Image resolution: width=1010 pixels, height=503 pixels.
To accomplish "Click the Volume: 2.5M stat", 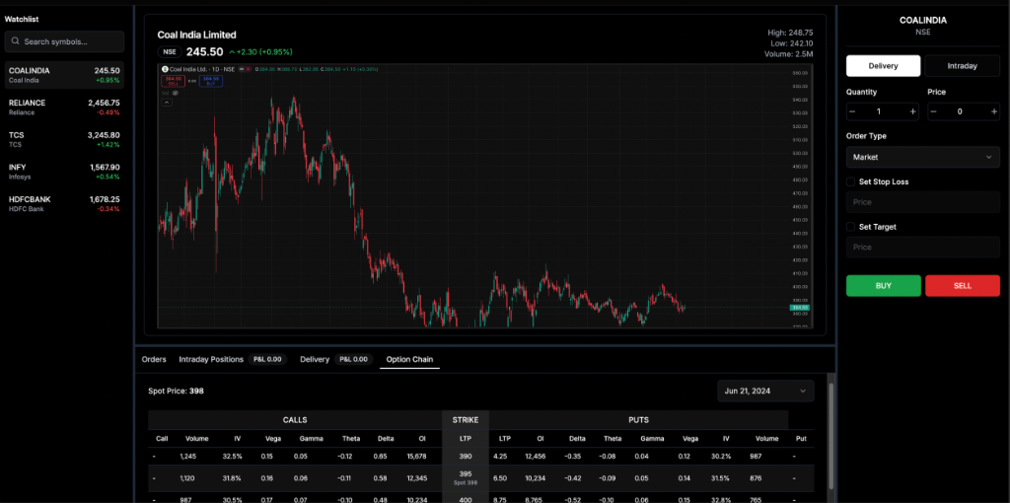I will 786,54.
